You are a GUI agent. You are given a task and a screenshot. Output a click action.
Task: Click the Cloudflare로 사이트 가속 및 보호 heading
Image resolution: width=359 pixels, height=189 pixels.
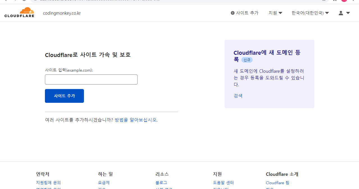88,55
